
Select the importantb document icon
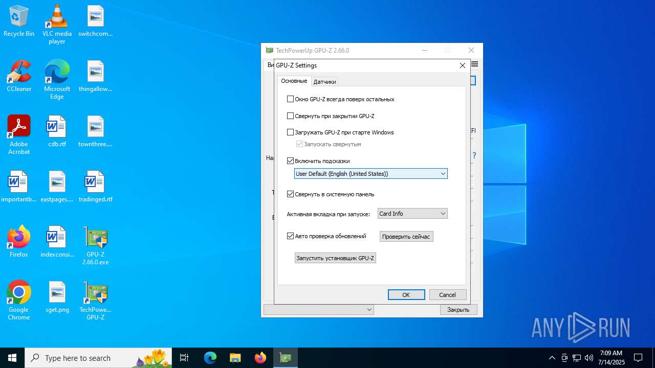19,187
